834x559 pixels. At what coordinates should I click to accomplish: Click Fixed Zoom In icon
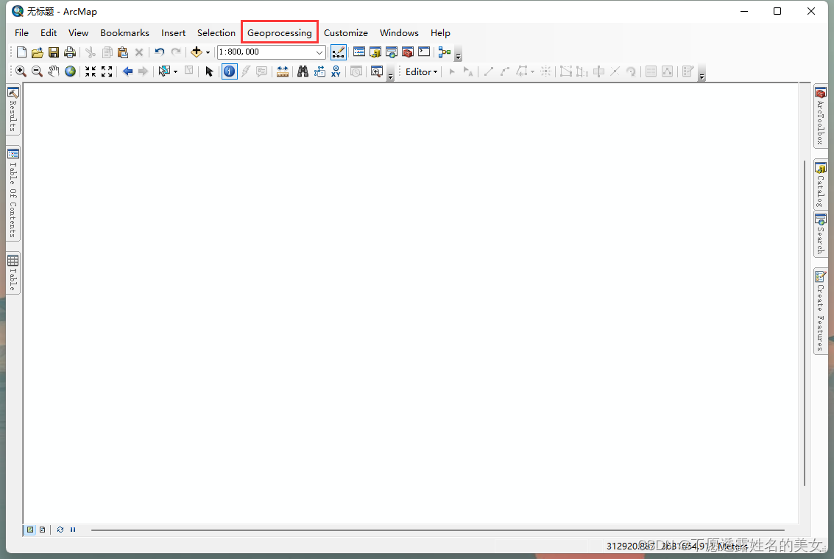click(91, 71)
